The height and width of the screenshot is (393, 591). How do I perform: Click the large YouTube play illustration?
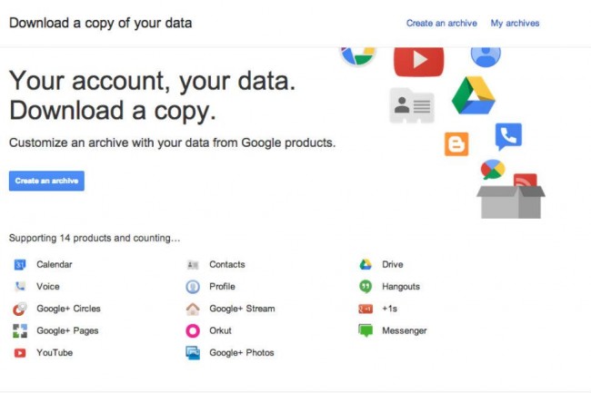tap(418, 60)
